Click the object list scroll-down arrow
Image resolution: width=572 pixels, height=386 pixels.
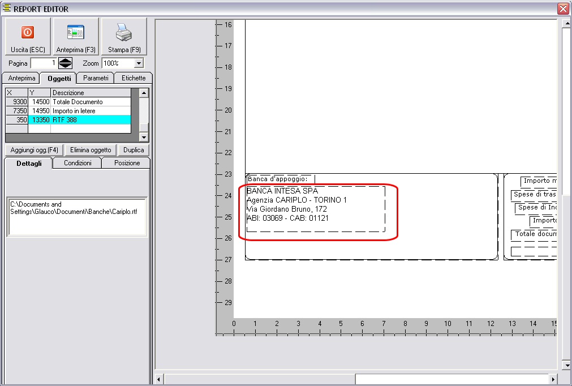(144, 137)
